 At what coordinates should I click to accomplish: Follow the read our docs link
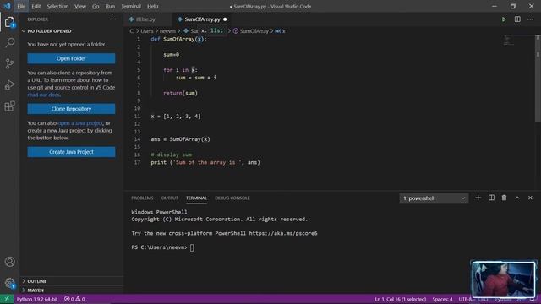coord(43,95)
